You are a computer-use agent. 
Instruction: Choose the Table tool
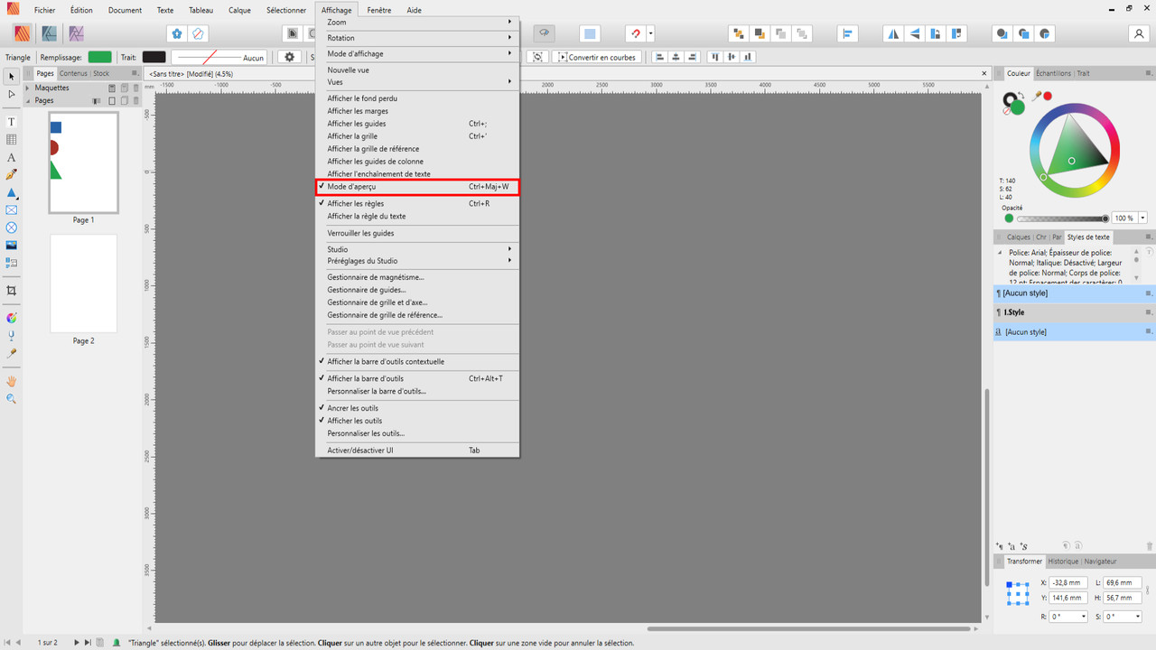click(11, 140)
